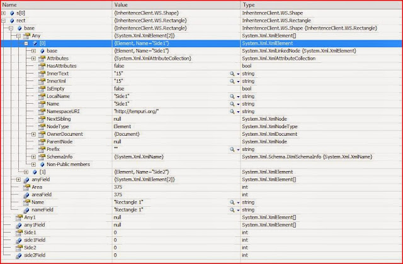Screen dimensions: 403x264
Task: Expand Non-Public members
Action: point(33,165)
